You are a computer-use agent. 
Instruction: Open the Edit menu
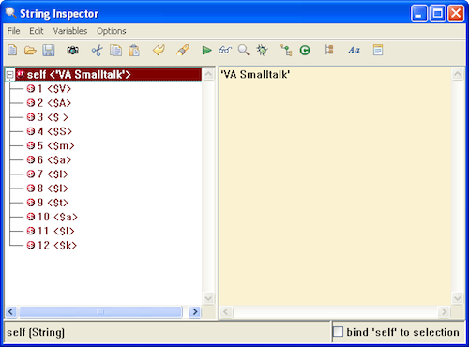click(x=37, y=31)
